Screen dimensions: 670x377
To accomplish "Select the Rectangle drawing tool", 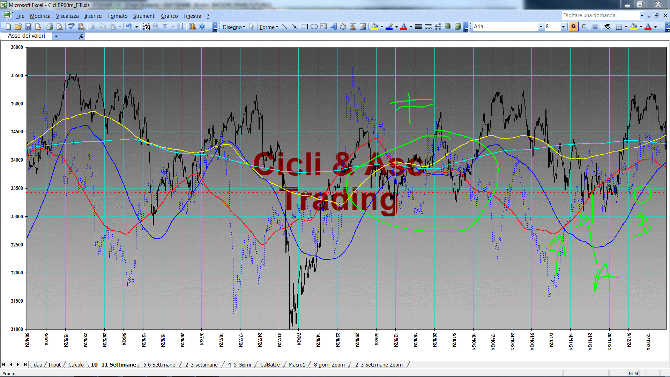I will click(x=304, y=27).
